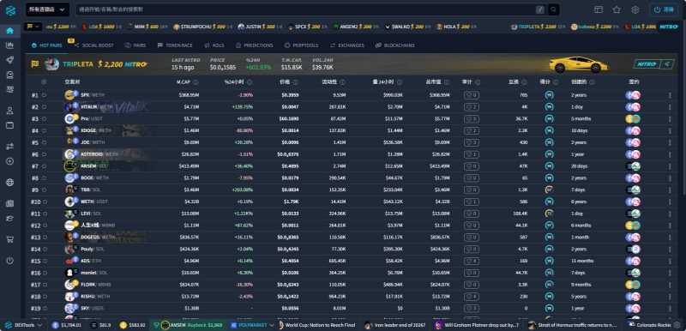Open the kebab menu for Pauly row
The height and width of the screenshot is (331, 686).
click(x=670, y=250)
